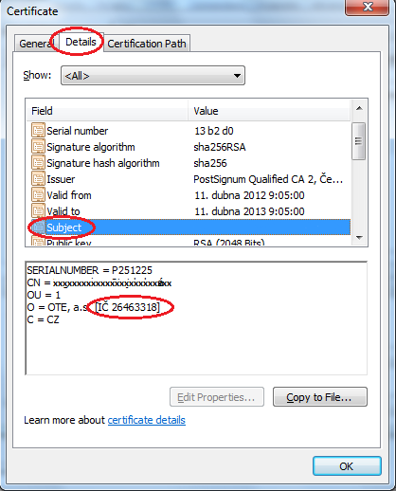This screenshot has height=491, width=396.
Task: Click the sha256RSA value
Action: pos(220,147)
